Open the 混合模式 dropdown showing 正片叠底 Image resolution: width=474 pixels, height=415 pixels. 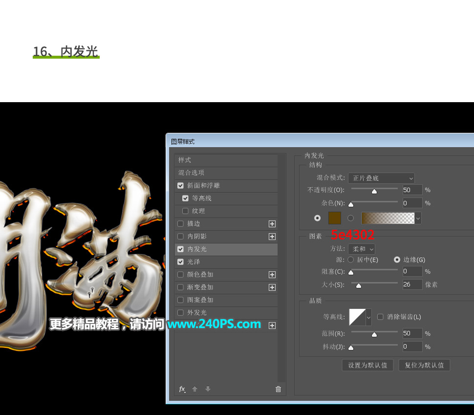coord(381,178)
